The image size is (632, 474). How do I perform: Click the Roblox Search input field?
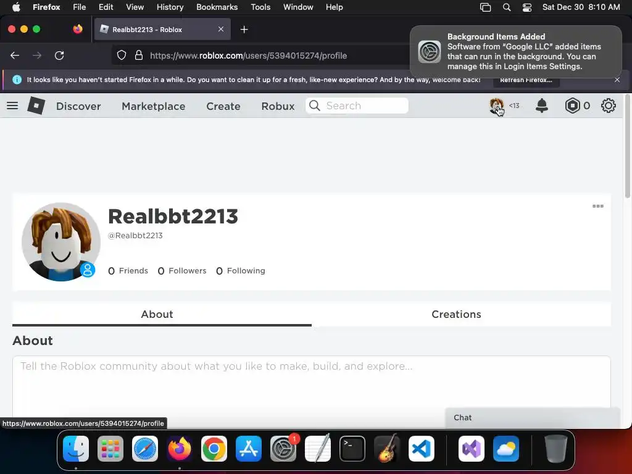click(x=357, y=106)
